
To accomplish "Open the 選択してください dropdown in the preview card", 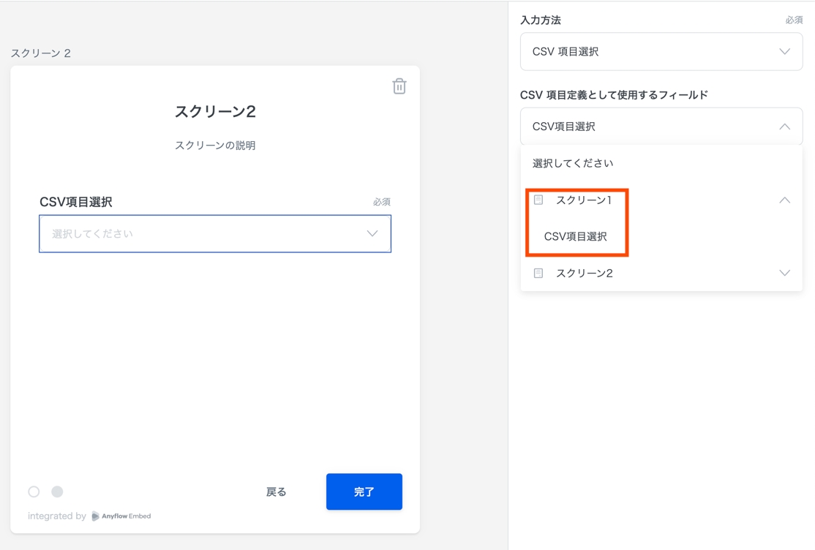I will pyautogui.click(x=215, y=234).
